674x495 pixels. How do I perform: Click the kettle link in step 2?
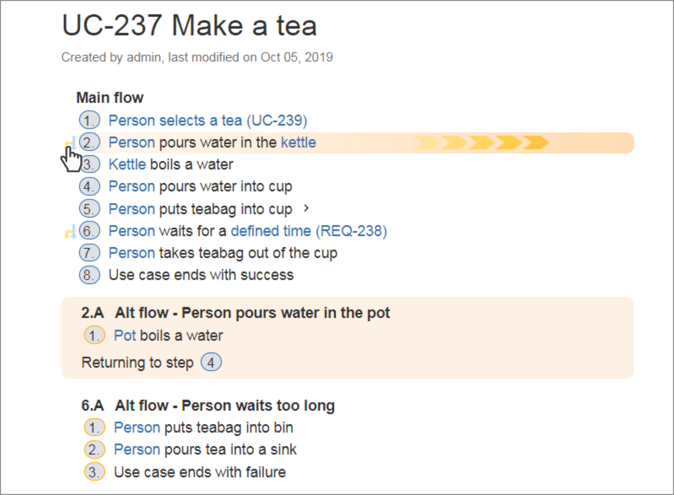299,142
